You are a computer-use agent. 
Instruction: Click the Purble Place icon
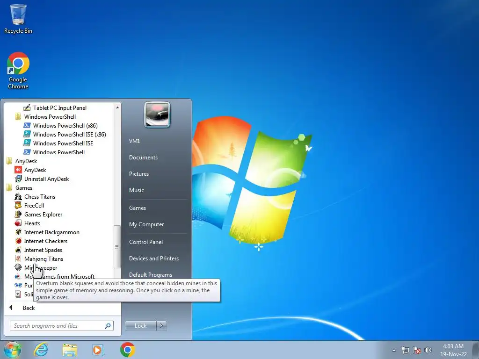point(18,285)
